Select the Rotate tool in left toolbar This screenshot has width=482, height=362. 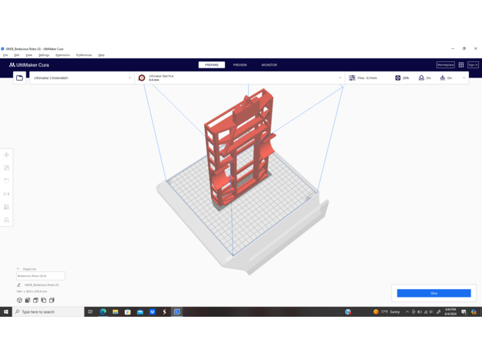click(x=7, y=181)
